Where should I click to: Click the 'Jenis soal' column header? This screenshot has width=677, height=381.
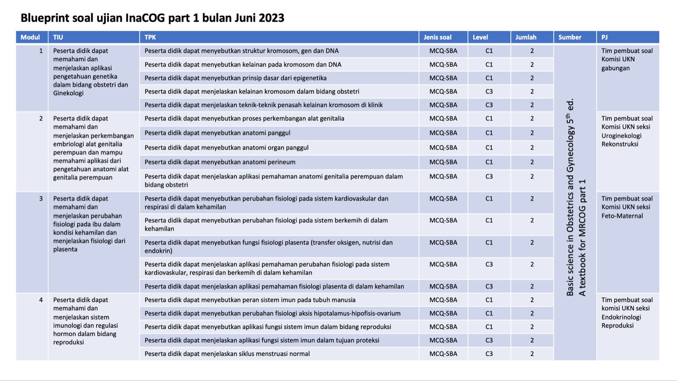(438, 37)
